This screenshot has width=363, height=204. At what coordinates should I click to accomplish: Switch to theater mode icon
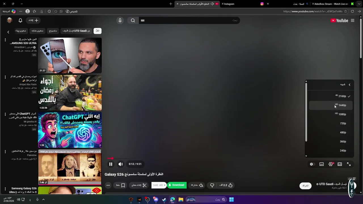340,164
